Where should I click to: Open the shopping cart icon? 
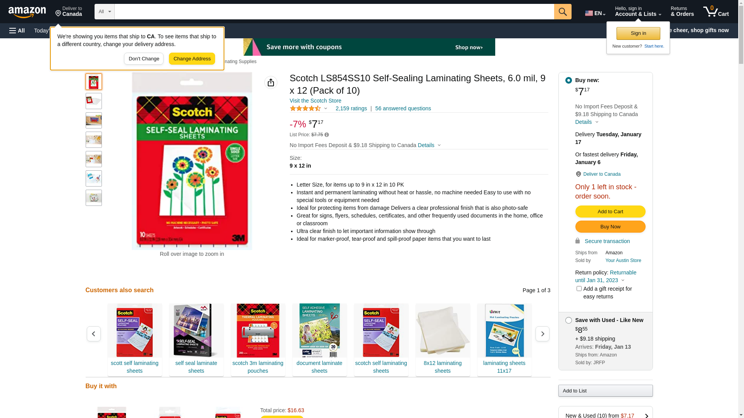click(x=716, y=12)
